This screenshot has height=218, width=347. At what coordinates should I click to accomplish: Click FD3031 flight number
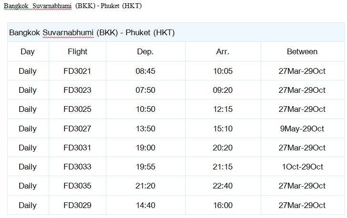(x=77, y=148)
